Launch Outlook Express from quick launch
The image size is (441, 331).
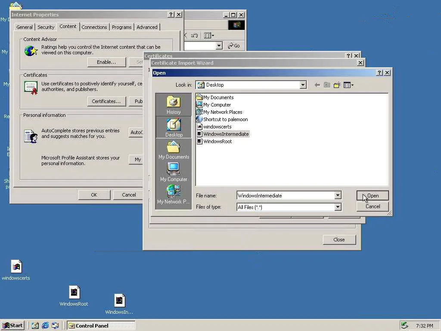click(x=56, y=326)
